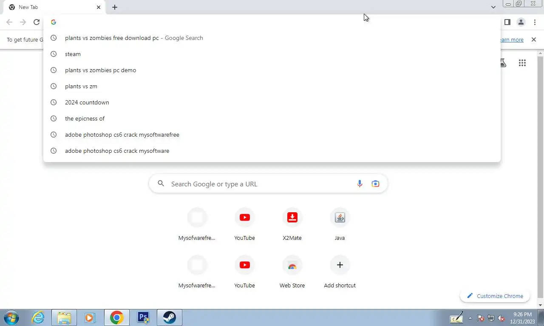Image resolution: width=544 pixels, height=326 pixels.
Task: Show hidden tray icons arrow
Action: [470, 318]
